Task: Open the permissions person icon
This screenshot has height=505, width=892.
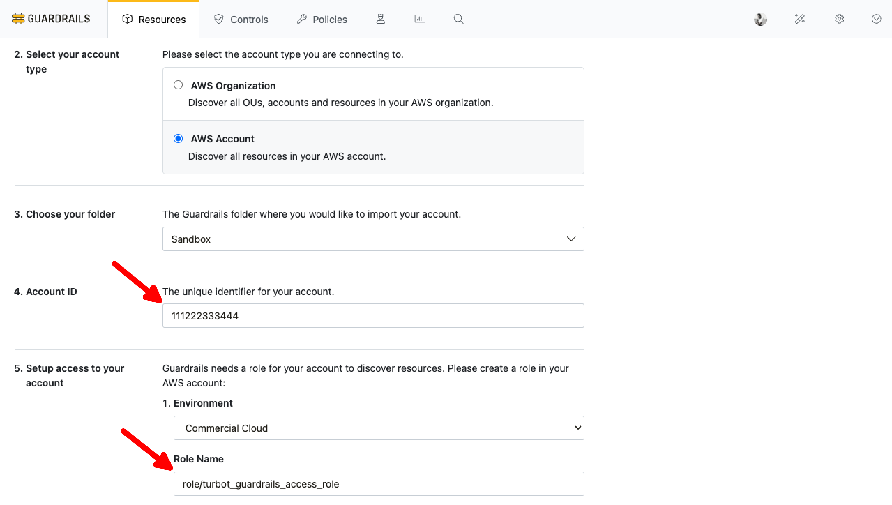Action: pyautogui.click(x=380, y=19)
